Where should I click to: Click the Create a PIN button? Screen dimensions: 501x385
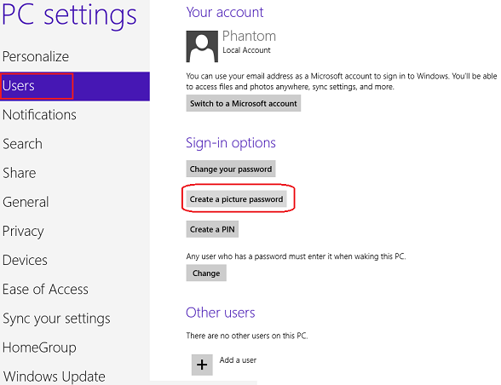coord(212,229)
